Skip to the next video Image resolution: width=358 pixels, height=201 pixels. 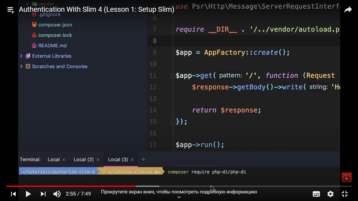[43, 194]
